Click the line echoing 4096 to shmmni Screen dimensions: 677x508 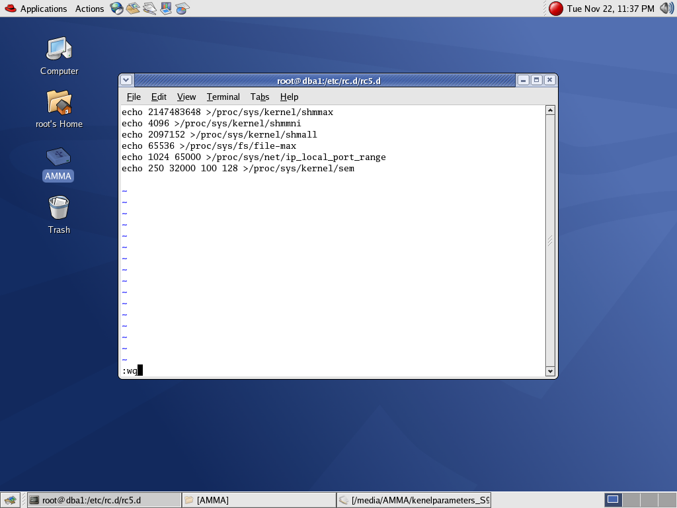tap(212, 124)
